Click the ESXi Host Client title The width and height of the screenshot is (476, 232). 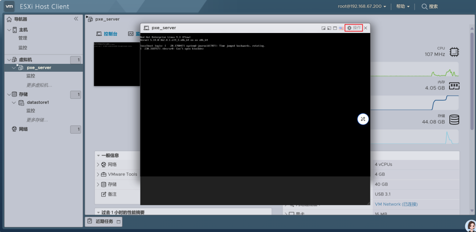pyautogui.click(x=45, y=7)
